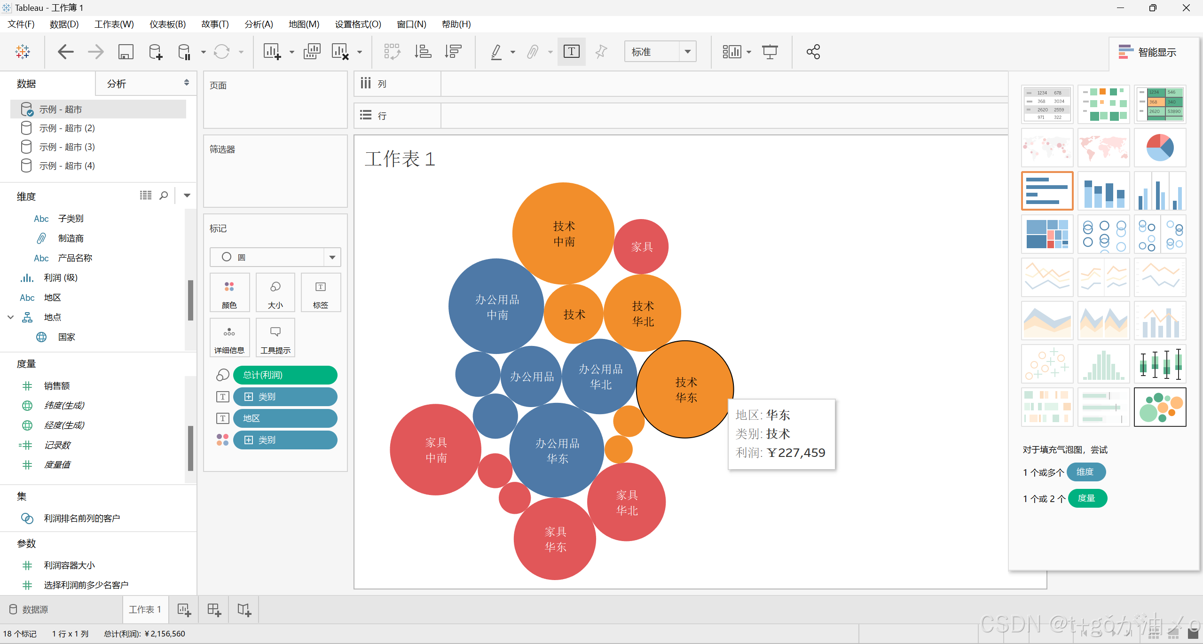Click the share workbook icon

pyautogui.click(x=813, y=52)
